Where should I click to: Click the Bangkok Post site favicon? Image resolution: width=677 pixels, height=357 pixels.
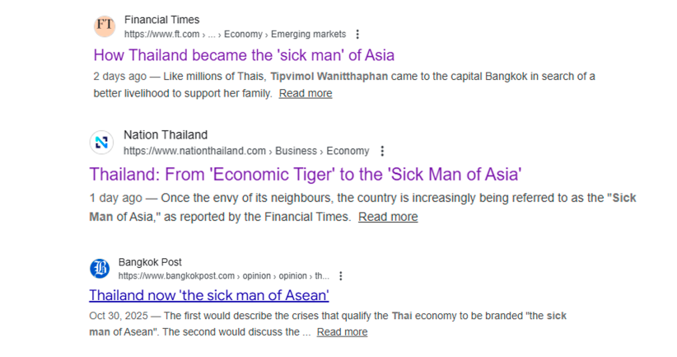(99, 268)
